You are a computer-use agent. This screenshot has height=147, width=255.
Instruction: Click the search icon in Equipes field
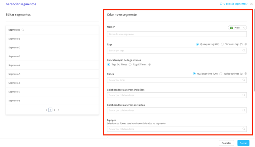click(244, 129)
